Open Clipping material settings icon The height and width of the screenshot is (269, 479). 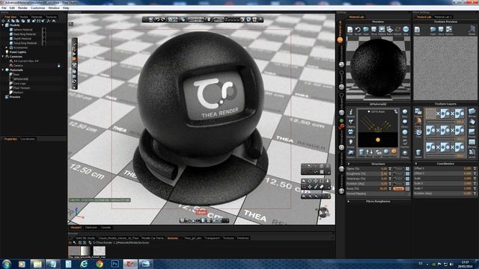tap(351, 123)
